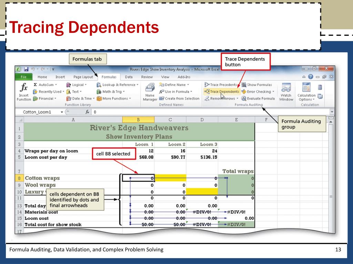Image resolution: width=353 pixels, height=264 pixels.
Task: Toggle Show Formulas
Action: click(256, 85)
